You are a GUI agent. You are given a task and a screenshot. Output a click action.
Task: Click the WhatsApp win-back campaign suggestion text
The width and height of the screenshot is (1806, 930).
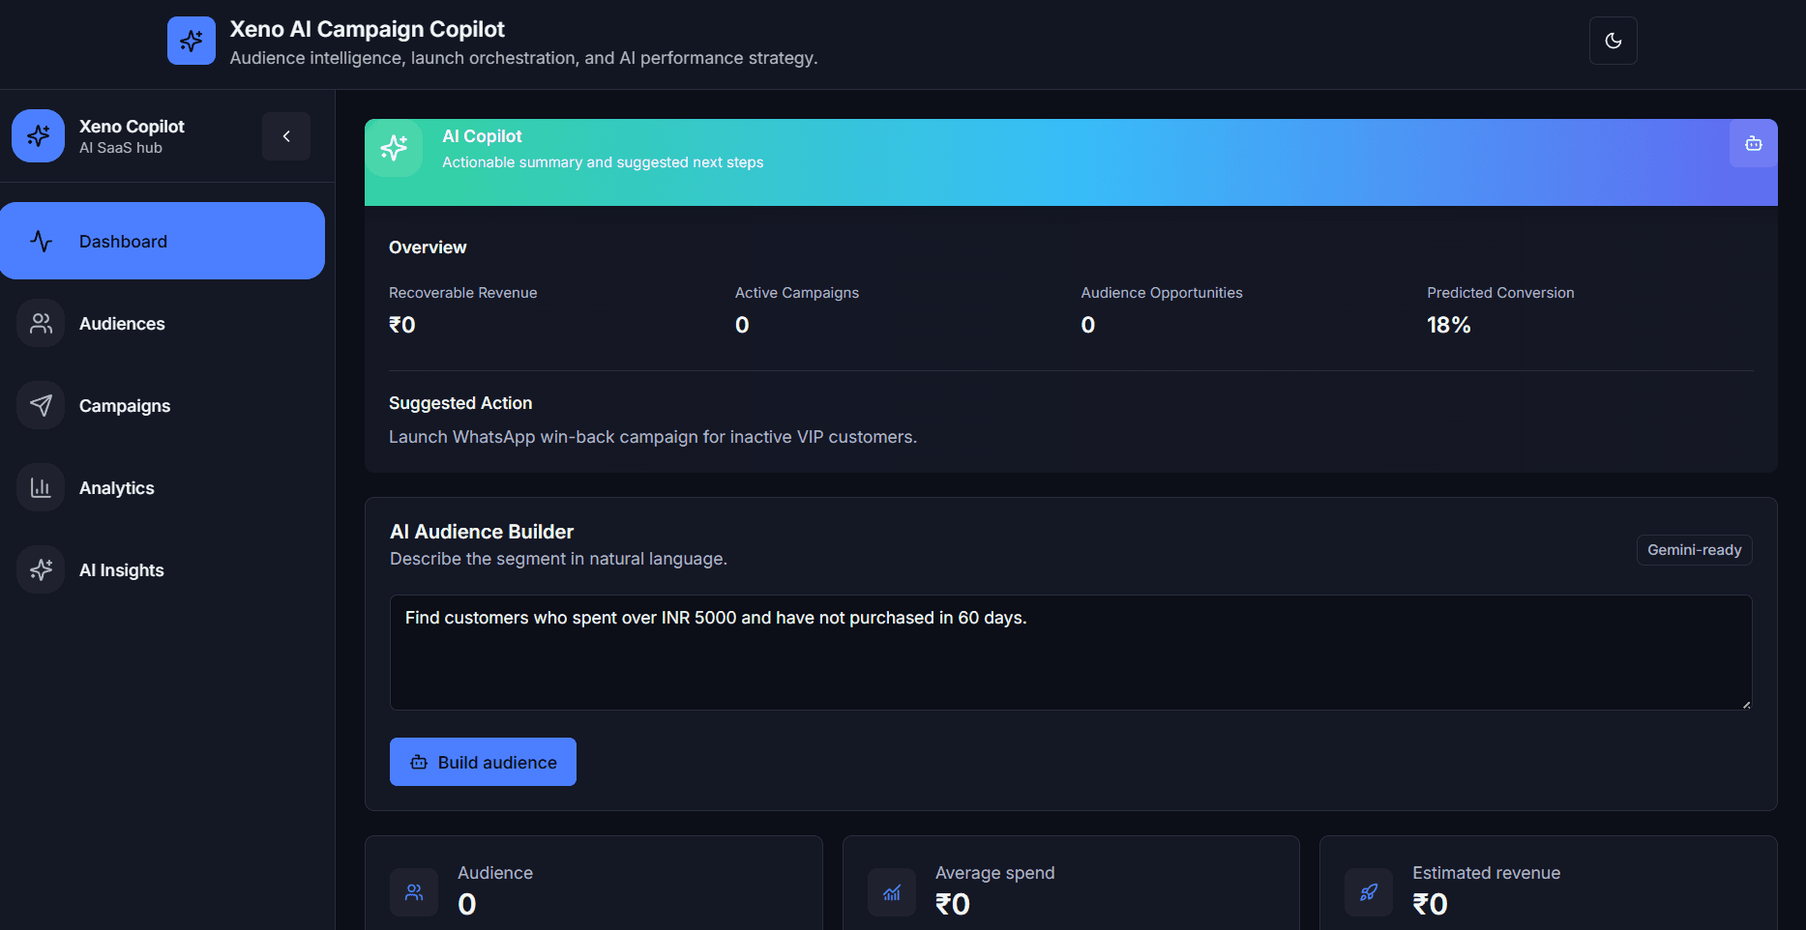653,437
